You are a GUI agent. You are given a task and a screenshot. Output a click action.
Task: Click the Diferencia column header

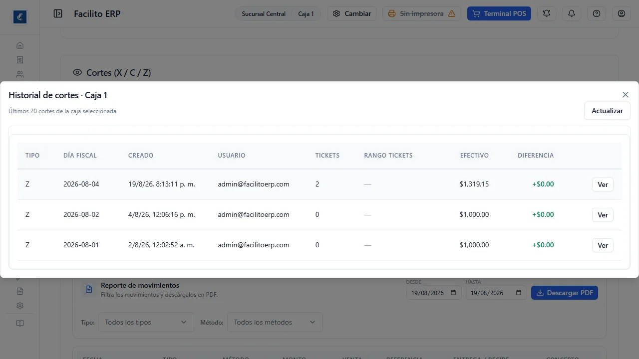click(x=536, y=156)
